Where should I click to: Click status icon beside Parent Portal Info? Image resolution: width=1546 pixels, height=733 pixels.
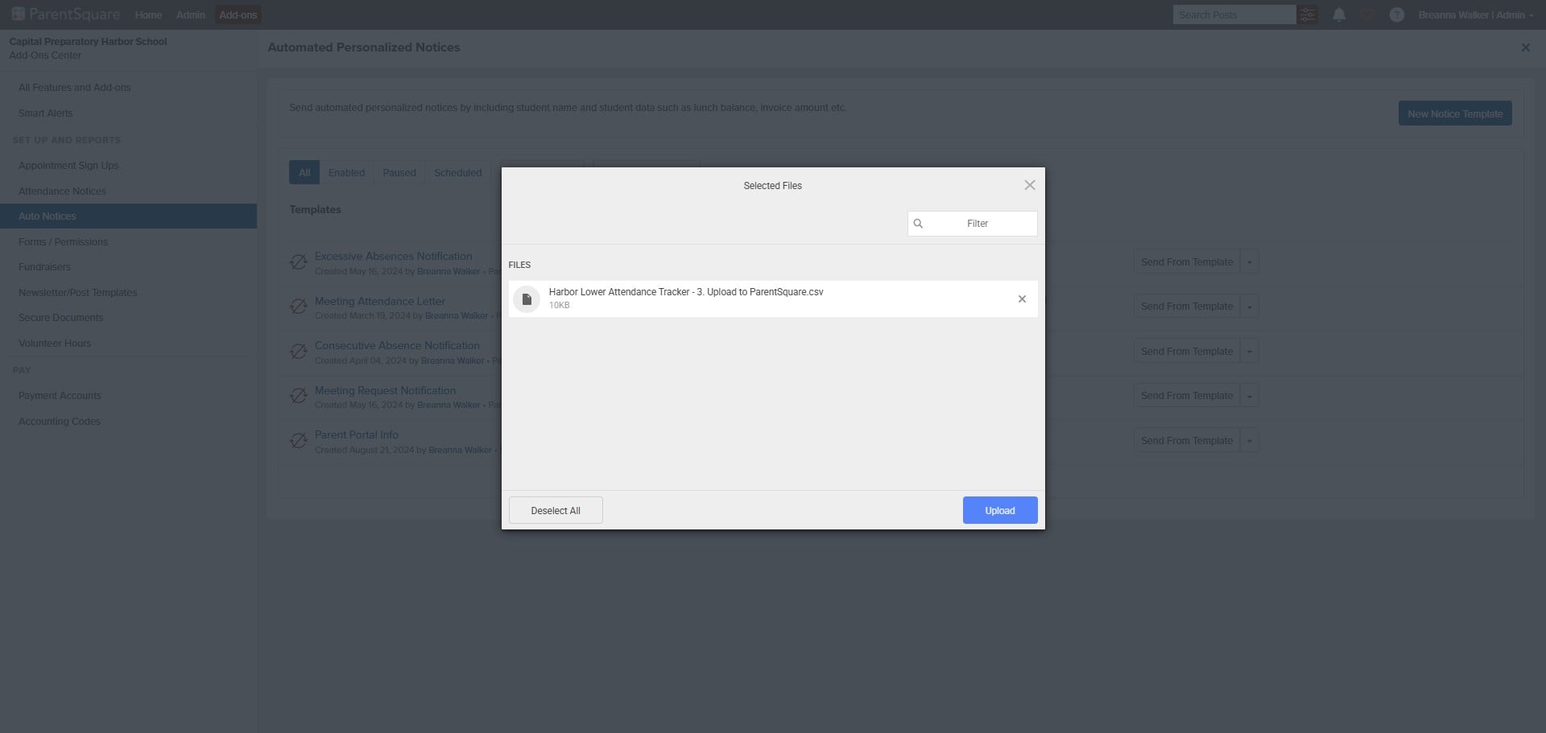point(299,441)
